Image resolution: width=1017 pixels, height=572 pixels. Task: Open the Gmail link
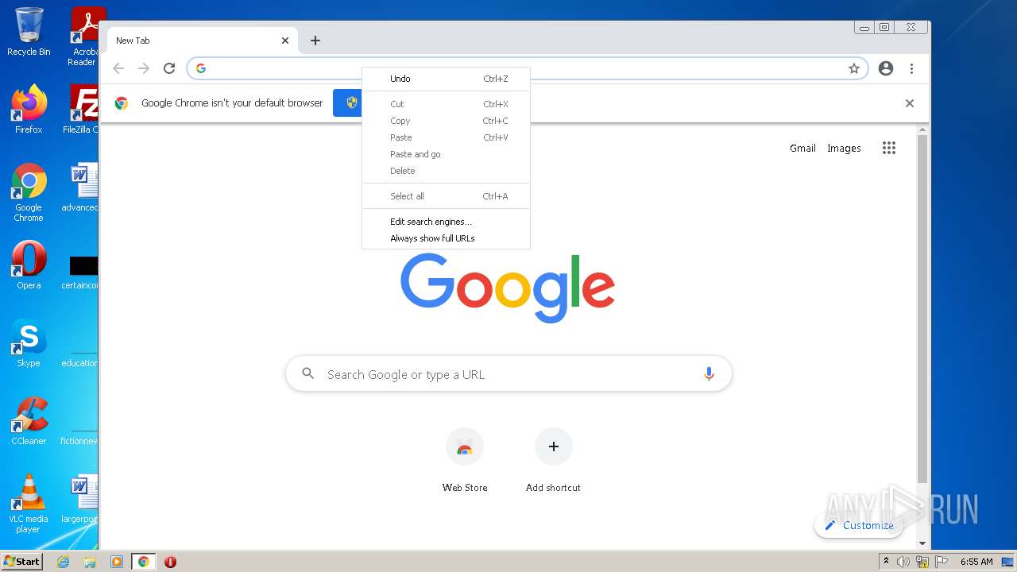tap(802, 148)
